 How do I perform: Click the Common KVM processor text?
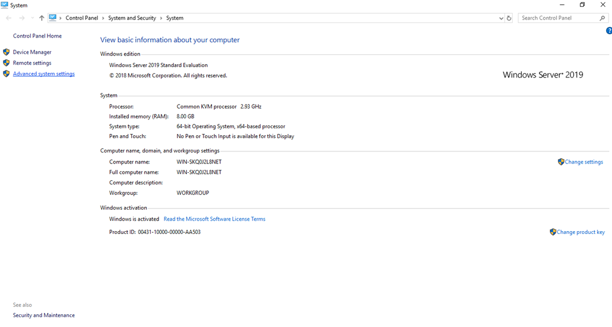206,106
